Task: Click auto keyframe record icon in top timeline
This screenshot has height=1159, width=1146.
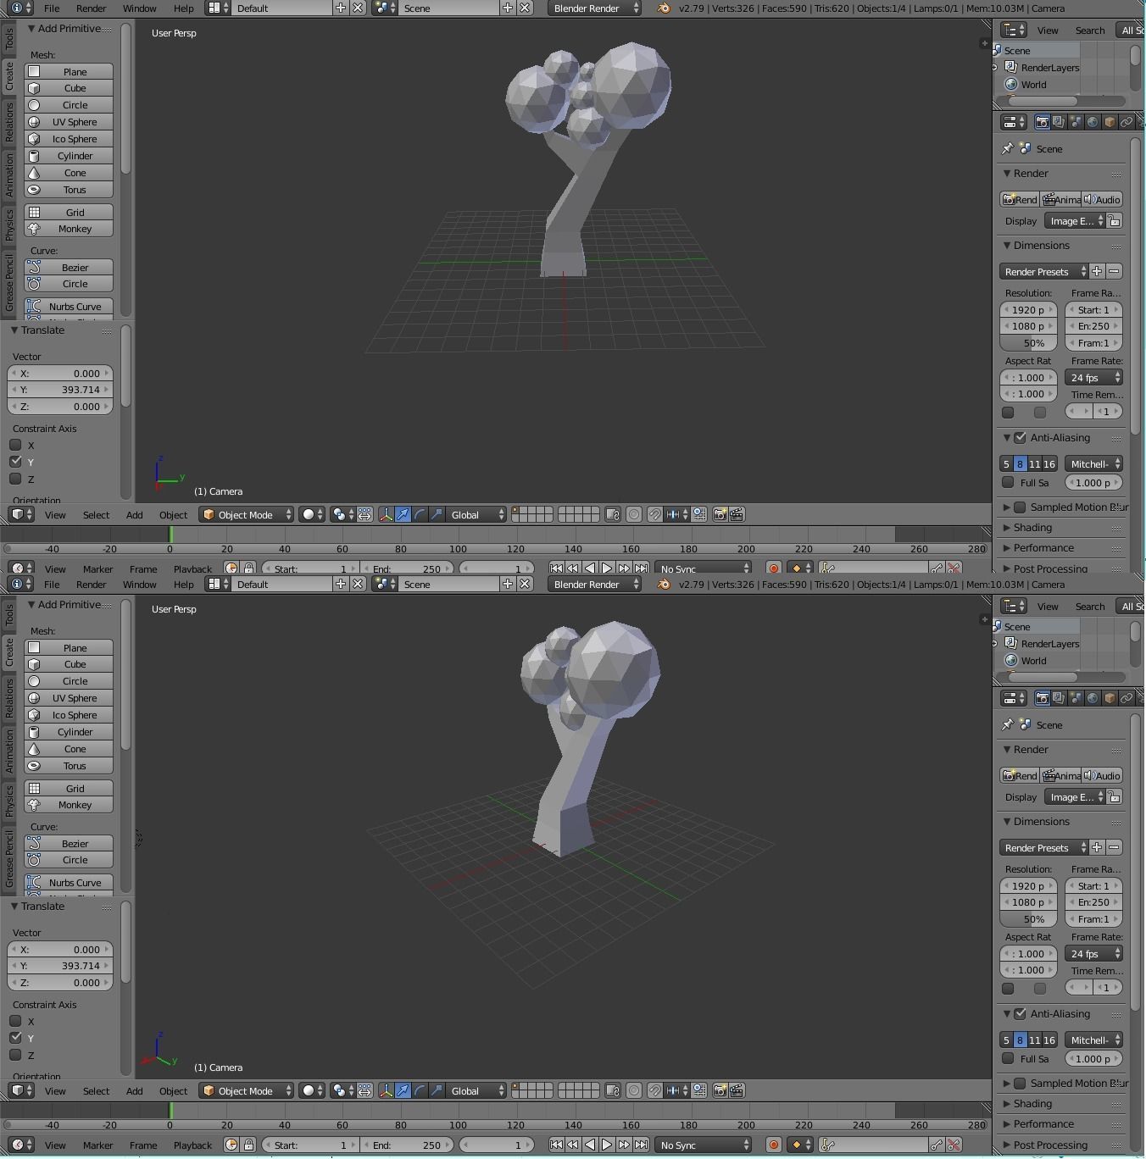Action: 773,568
